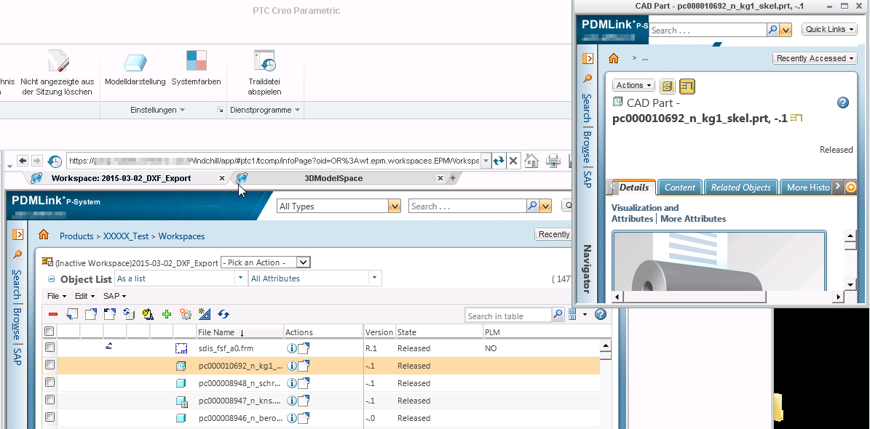
Task: Open the File menu in Object List
Action: (57, 296)
